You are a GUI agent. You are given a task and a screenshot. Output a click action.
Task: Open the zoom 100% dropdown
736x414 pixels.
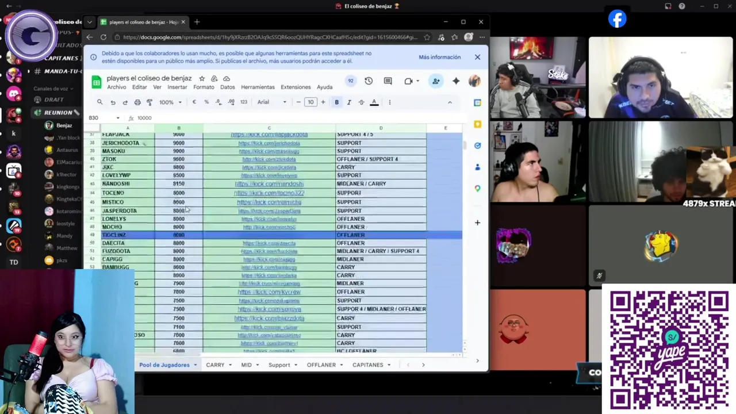coord(171,102)
